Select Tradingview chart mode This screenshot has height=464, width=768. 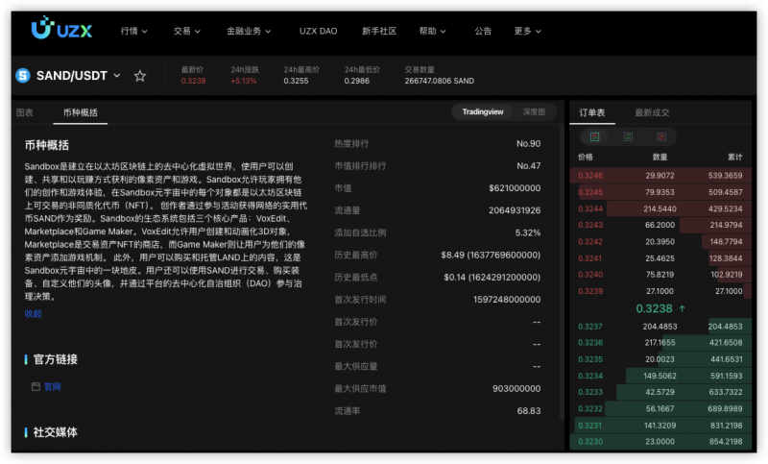483,111
